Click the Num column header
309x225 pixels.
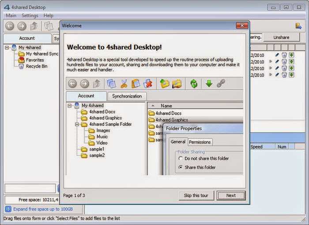282,147
